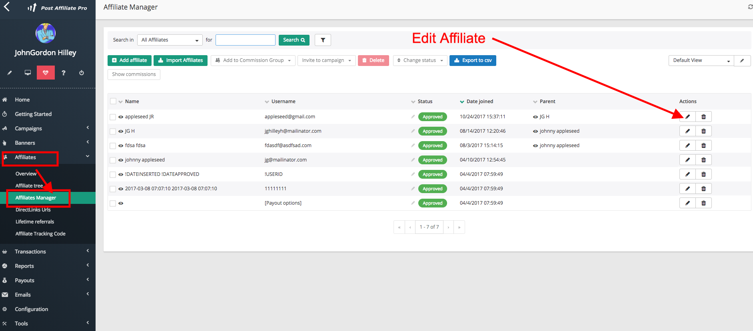Click the Add affiliate button
This screenshot has width=753, height=331.
130,60
